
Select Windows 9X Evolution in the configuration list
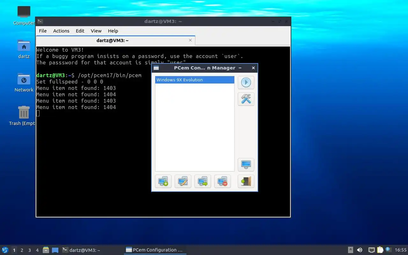pos(194,80)
